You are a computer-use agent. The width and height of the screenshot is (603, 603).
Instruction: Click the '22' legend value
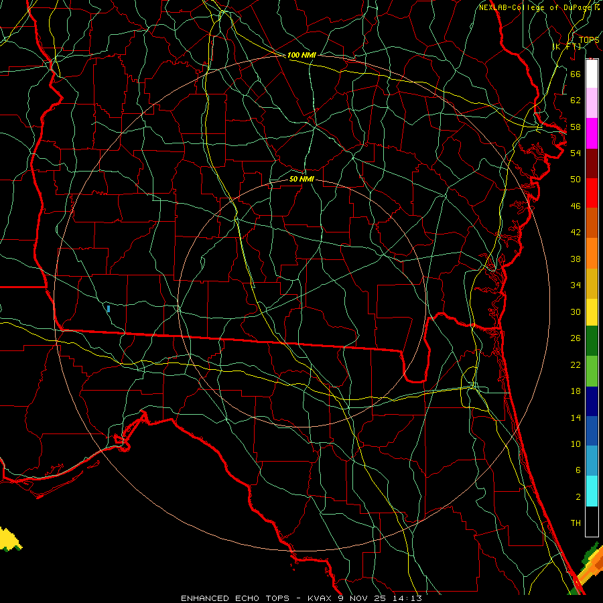pyautogui.click(x=576, y=365)
